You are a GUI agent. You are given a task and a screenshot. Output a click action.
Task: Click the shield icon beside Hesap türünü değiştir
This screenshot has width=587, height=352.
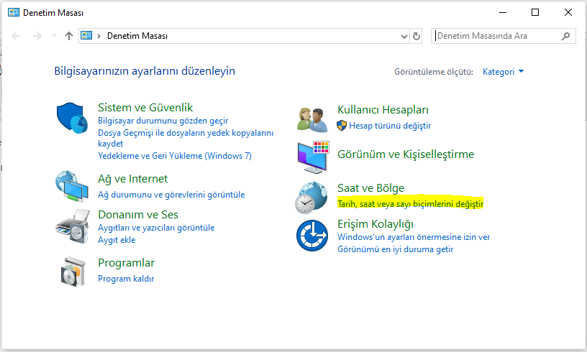[342, 126]
